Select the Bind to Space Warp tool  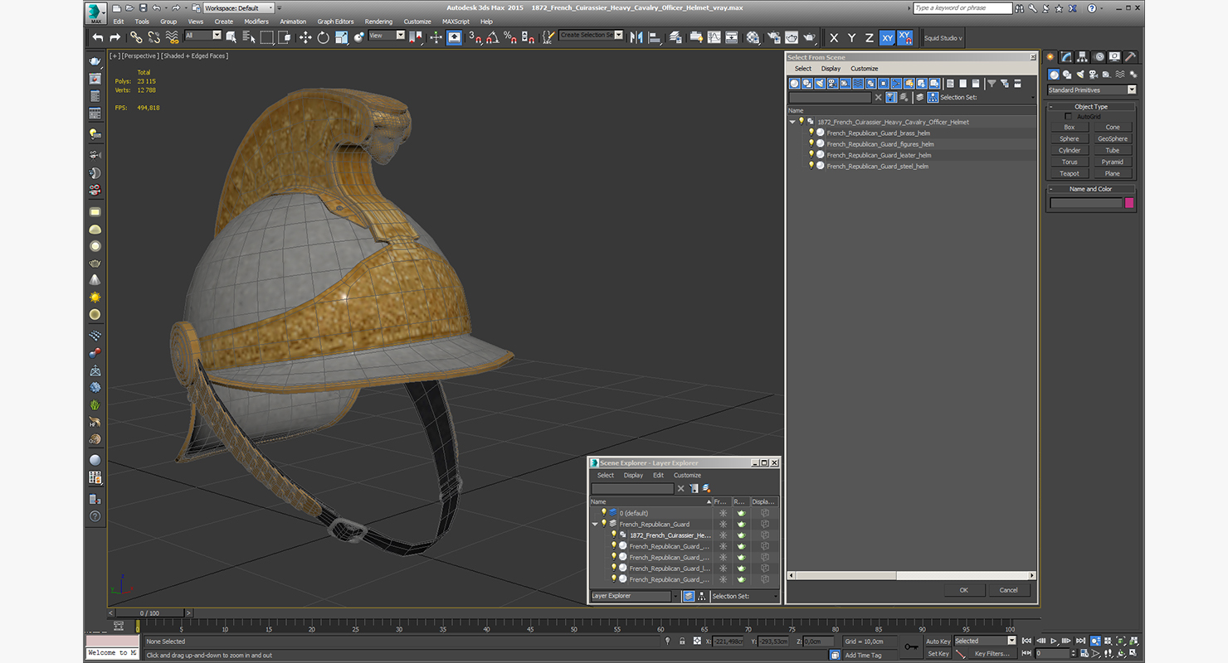pyautogui.click(x=173, y=37)
